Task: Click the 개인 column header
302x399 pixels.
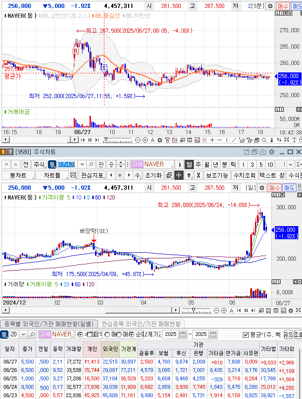Action: tap(92, 349)
